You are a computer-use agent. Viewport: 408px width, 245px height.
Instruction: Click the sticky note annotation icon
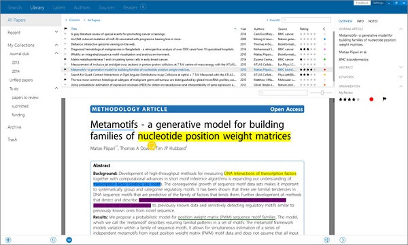pyautogui.click(x=152, y=145)
